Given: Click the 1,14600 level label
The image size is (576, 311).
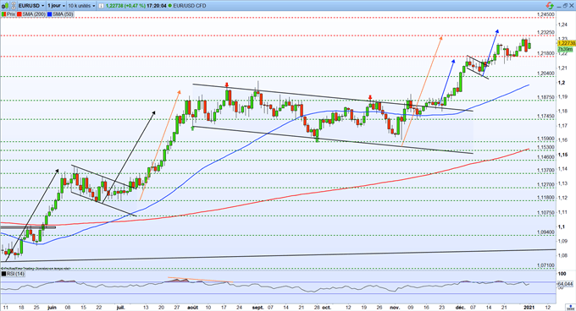Looking at the screenshot, I should point(546,157).
